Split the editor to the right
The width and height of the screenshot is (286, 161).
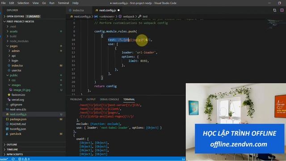pos(282,10)
